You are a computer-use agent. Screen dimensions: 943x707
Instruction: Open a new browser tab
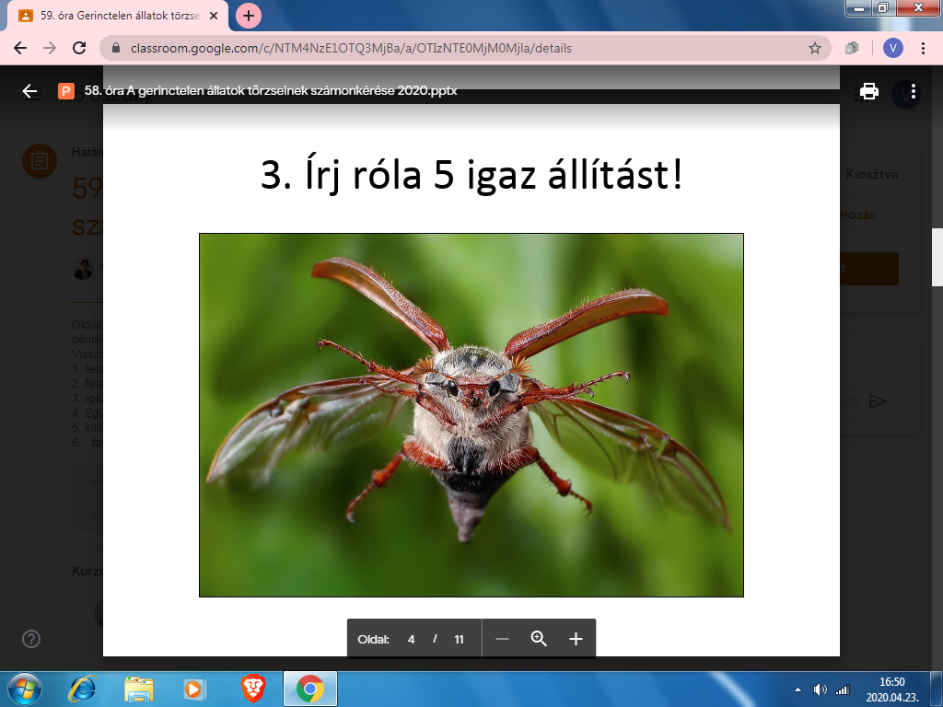(x=249, y=16)
